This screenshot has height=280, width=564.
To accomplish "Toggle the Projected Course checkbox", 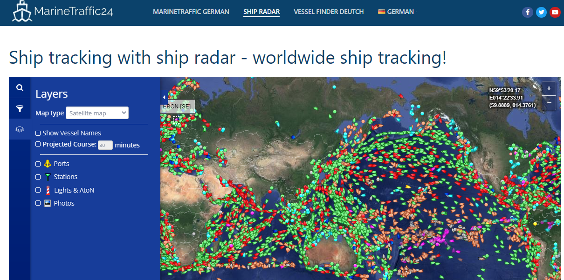I will [x=38, y=144].
